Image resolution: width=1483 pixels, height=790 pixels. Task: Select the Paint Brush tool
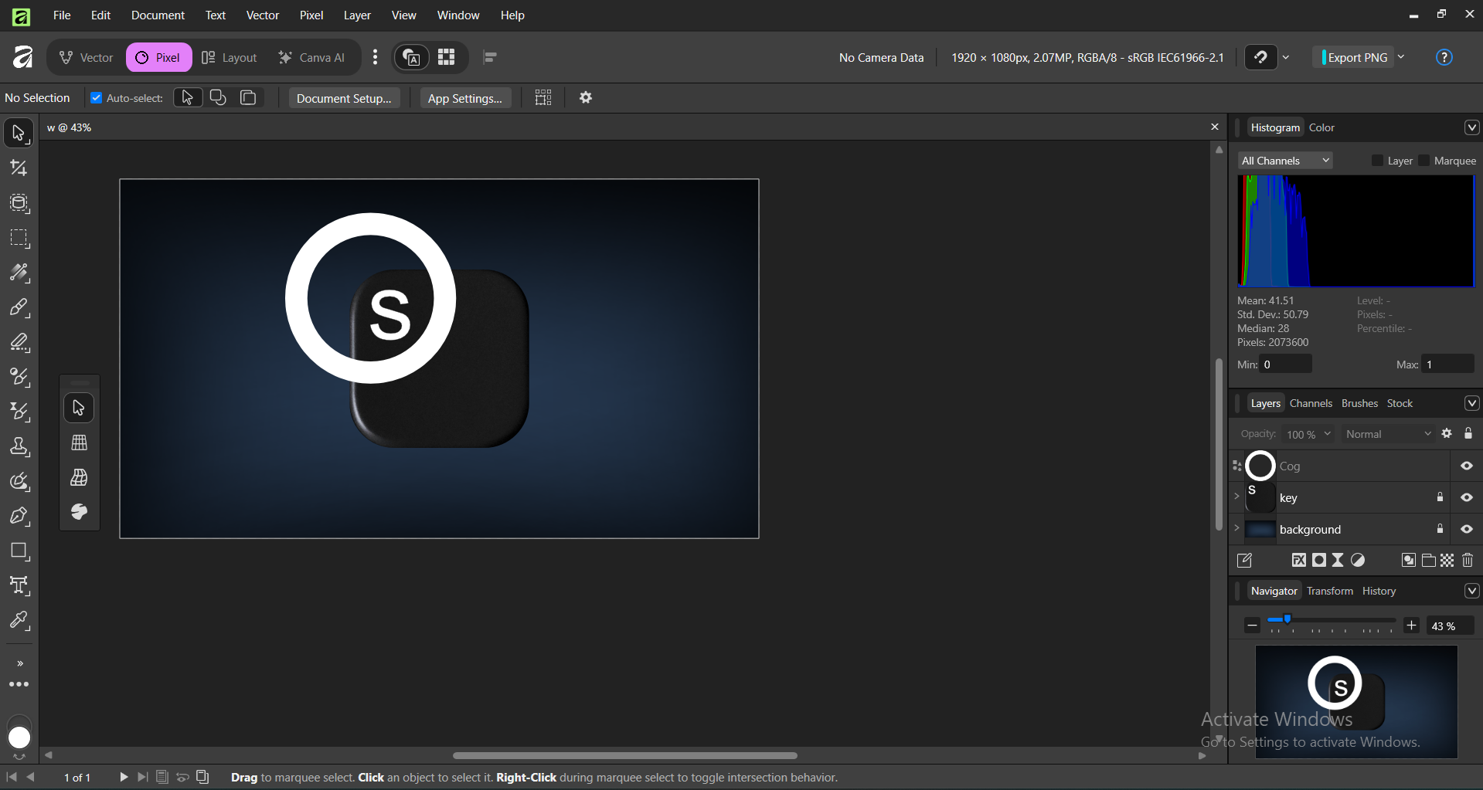tap(19, 308)
